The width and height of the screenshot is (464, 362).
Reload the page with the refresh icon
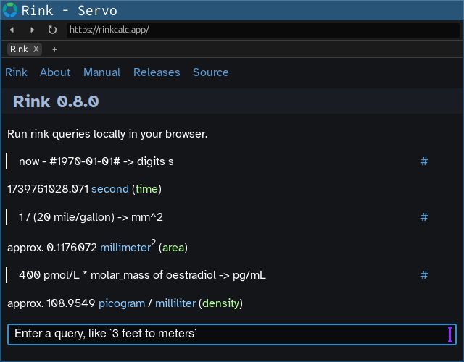pyautogui.click(x=52, y=30)
